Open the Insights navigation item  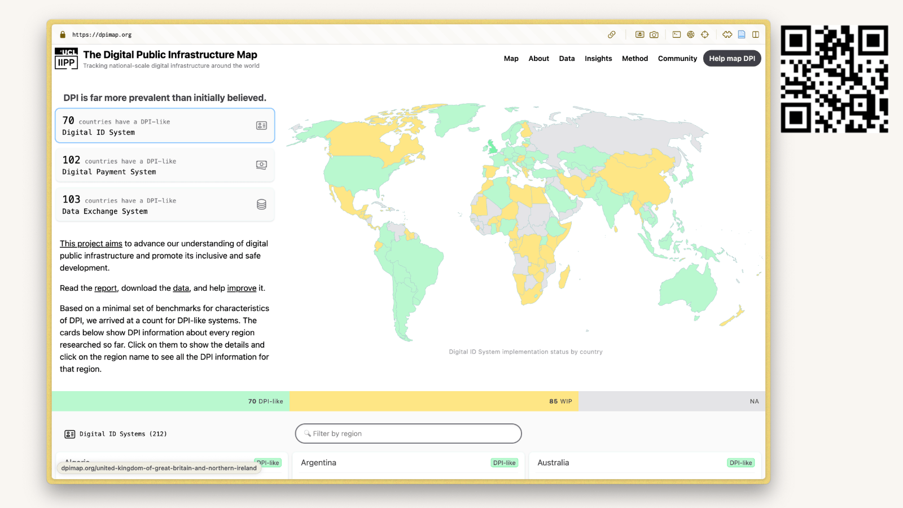pos(598,59)
